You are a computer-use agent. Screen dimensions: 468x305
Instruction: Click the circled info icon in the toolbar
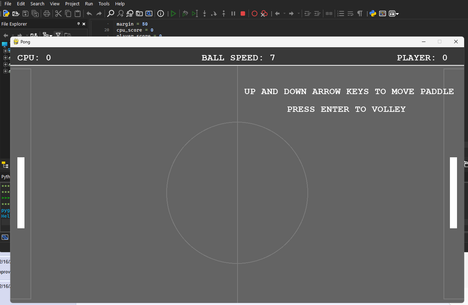[161, 13]
